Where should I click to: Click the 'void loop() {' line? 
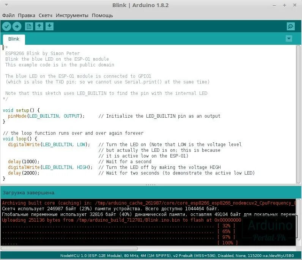pos(20,139)
